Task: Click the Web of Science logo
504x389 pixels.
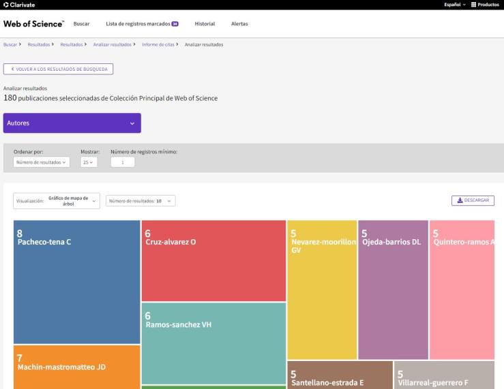Action: tap(33, 24)
